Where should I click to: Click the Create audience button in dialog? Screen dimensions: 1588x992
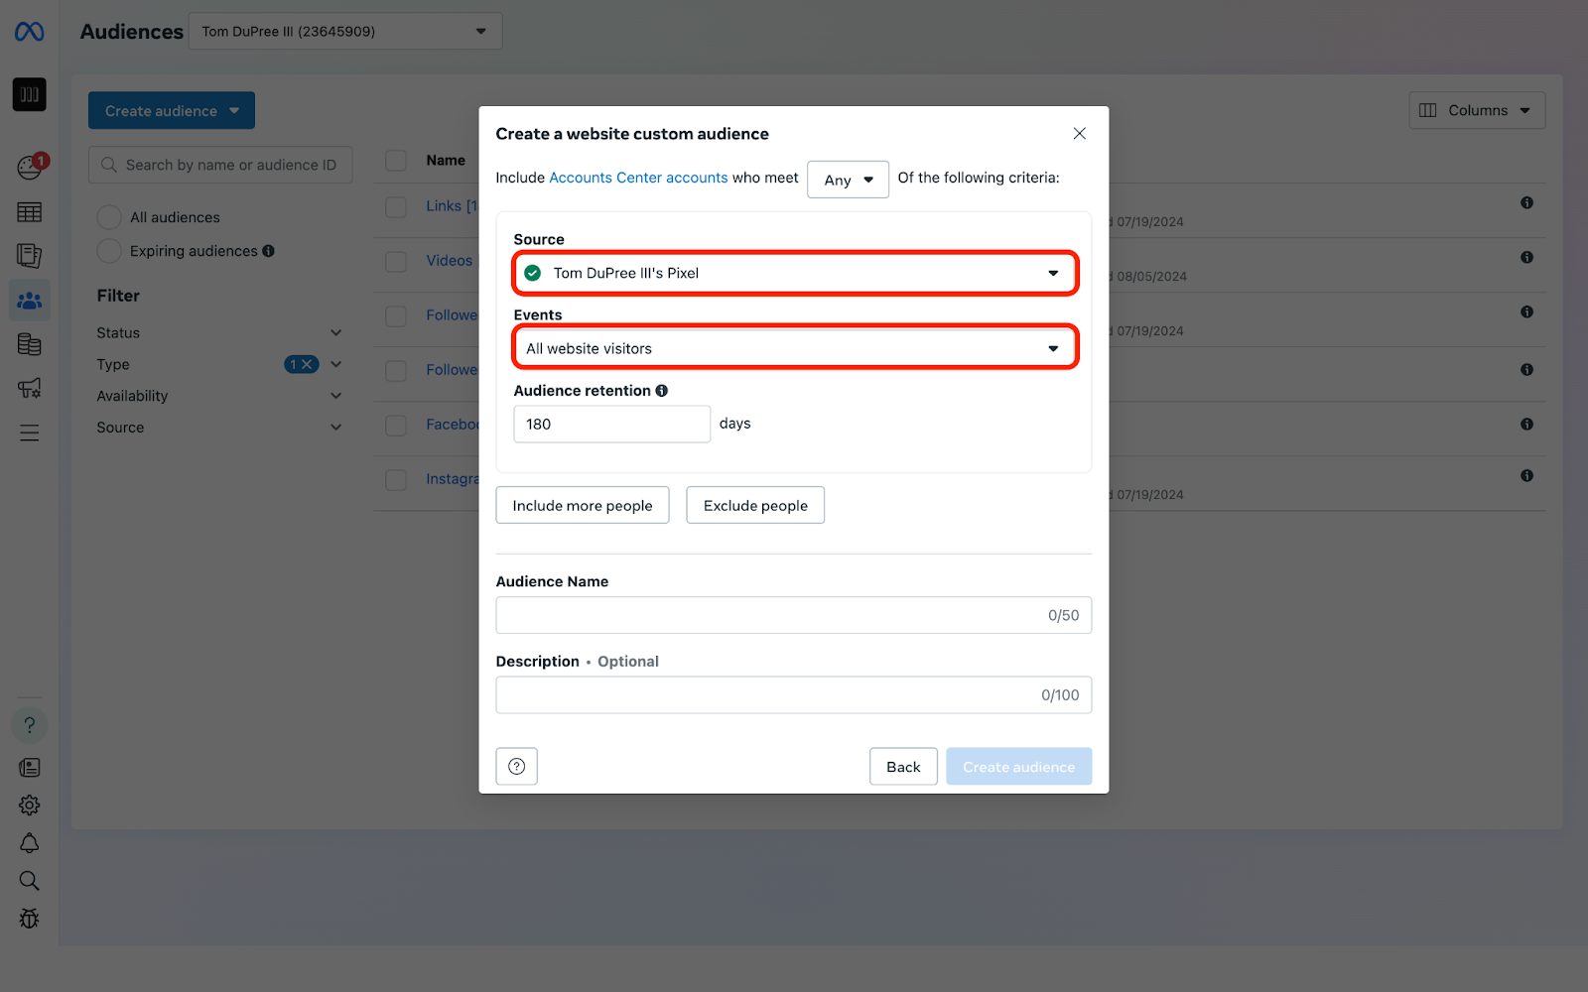pos(1019,767)
